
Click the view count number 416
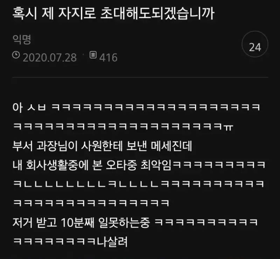click(108, 57)
